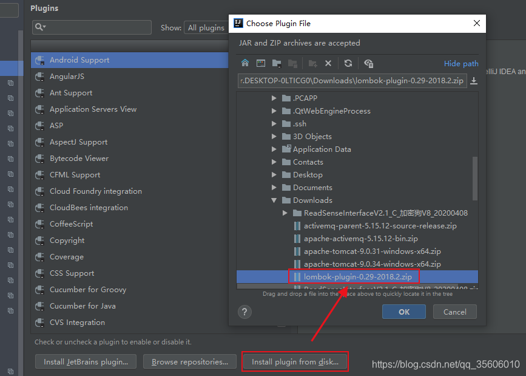
Task: Click the IntelliJ logo in dialog title
Action: [238, 23]
